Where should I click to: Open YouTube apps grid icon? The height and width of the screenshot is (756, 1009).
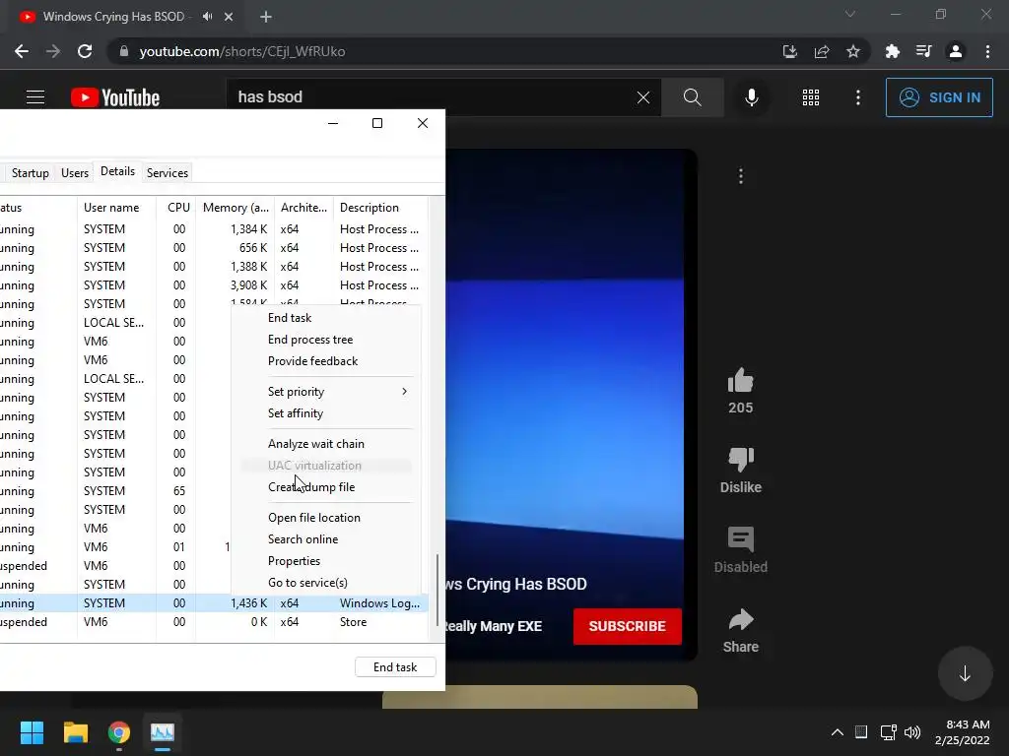point(811,97)
